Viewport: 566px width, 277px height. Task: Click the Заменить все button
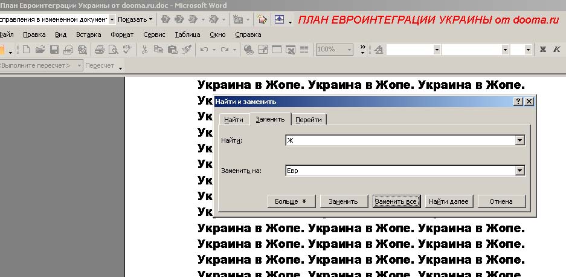[x=396, y=201]
